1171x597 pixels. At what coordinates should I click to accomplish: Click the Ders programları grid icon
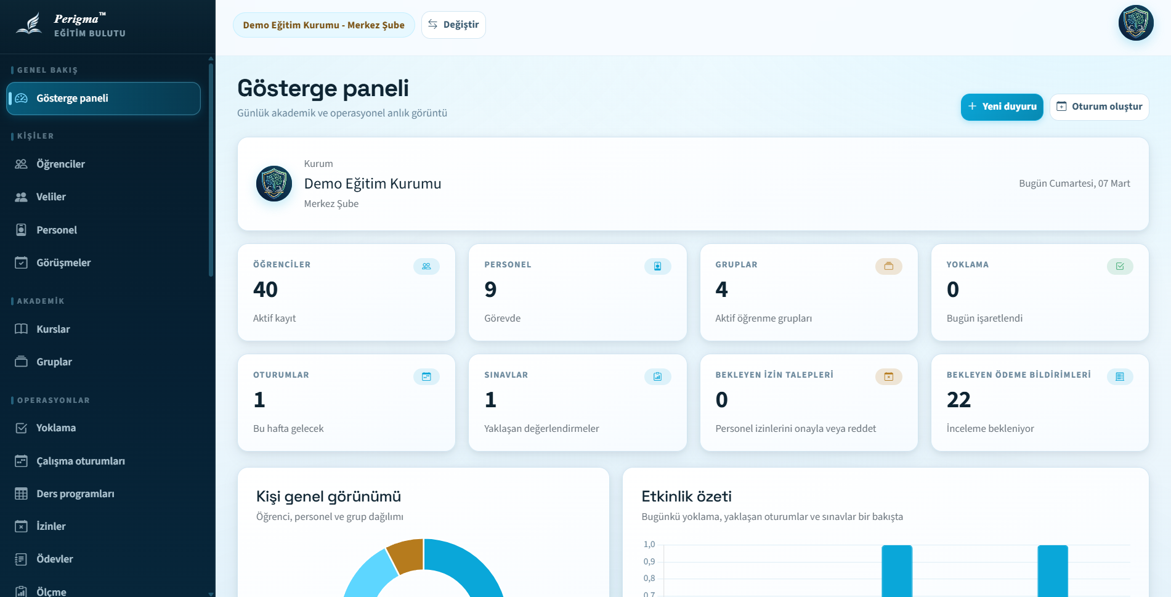tap(21, 493)
